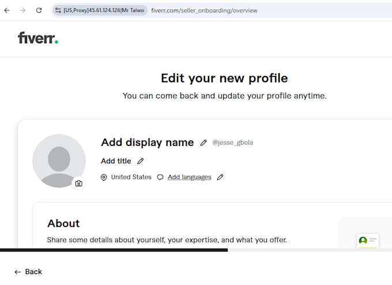Select the @jesse_gbola username
392x285 pixels.
233,142
